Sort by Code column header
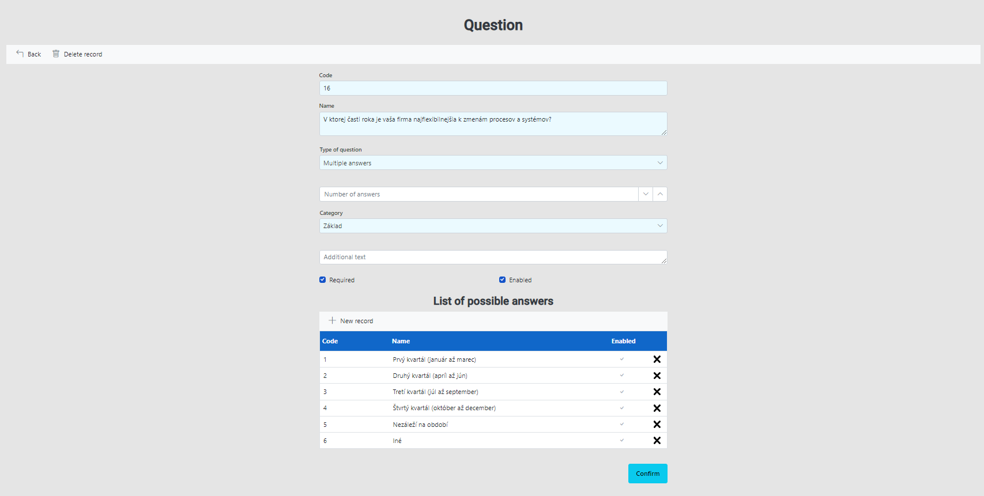The height and width of the screenshot is (496, 984). [x=330, y=341]
